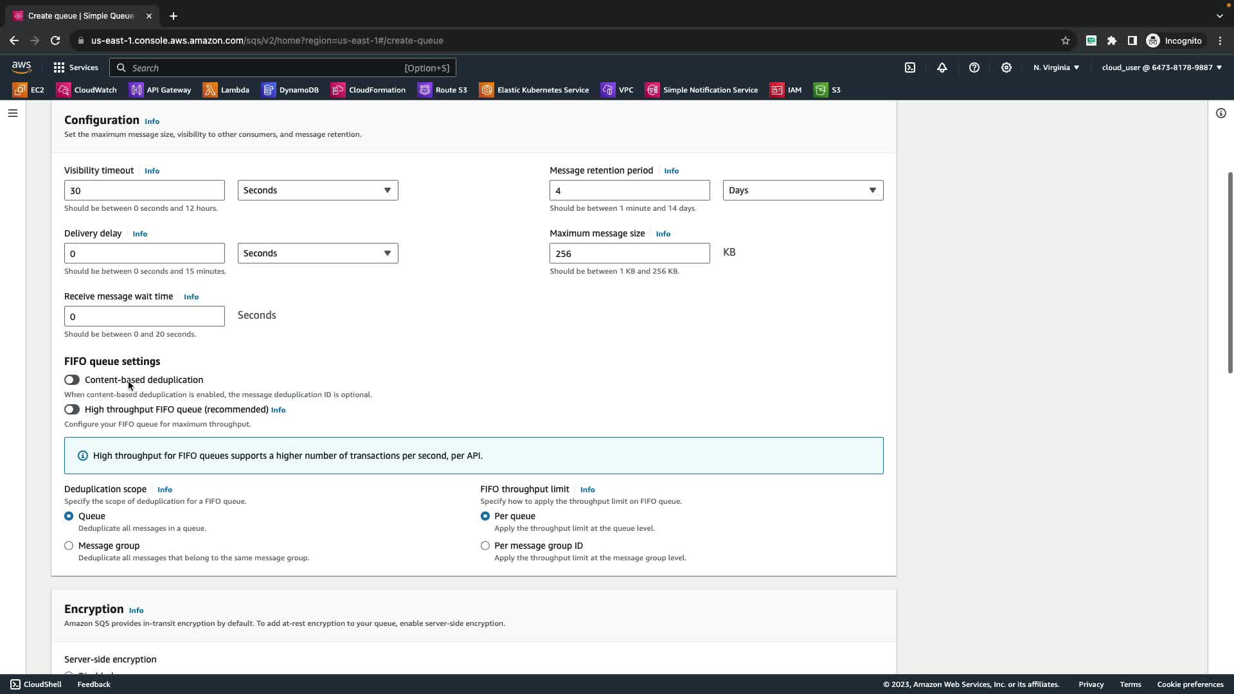
Task: Open the Message retention period Days dropdown
Action: coord(803,190)
